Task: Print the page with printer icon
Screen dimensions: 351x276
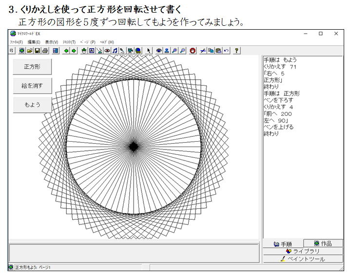Action: [45, 51]
